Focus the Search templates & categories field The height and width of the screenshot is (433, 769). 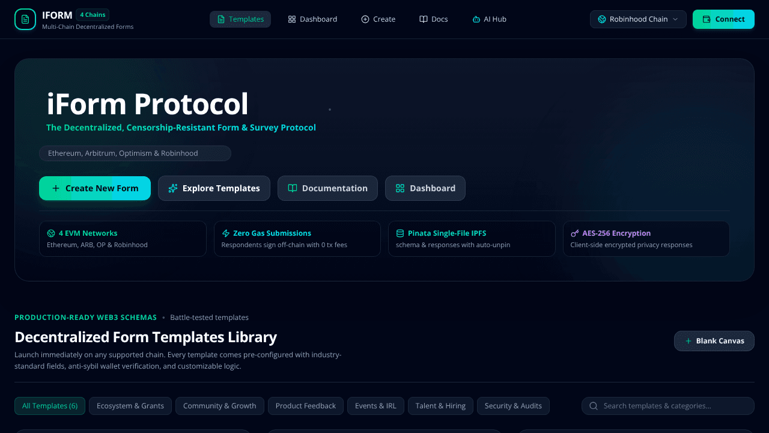click(668, 406)
